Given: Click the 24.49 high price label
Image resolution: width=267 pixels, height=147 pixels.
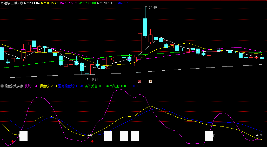Looking at the screenshot, I should pyautogui.click(x=153, y=7).
